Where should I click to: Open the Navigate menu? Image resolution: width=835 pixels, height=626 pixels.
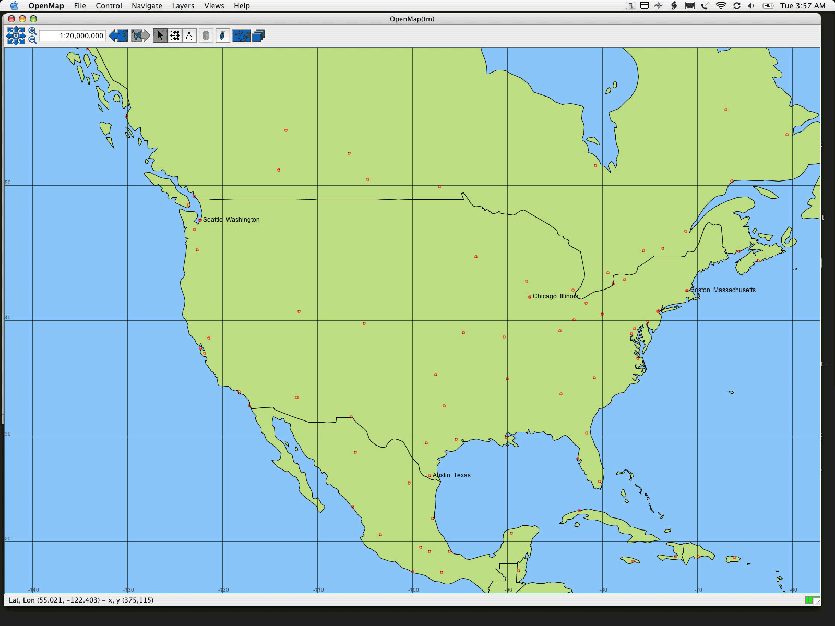pyautogui.click(x=147, y=6)
